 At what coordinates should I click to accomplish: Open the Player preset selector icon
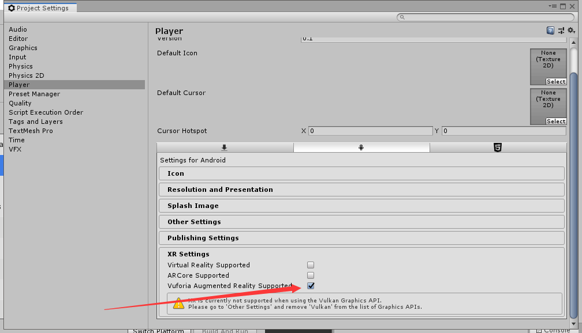(x=561, y=31)
